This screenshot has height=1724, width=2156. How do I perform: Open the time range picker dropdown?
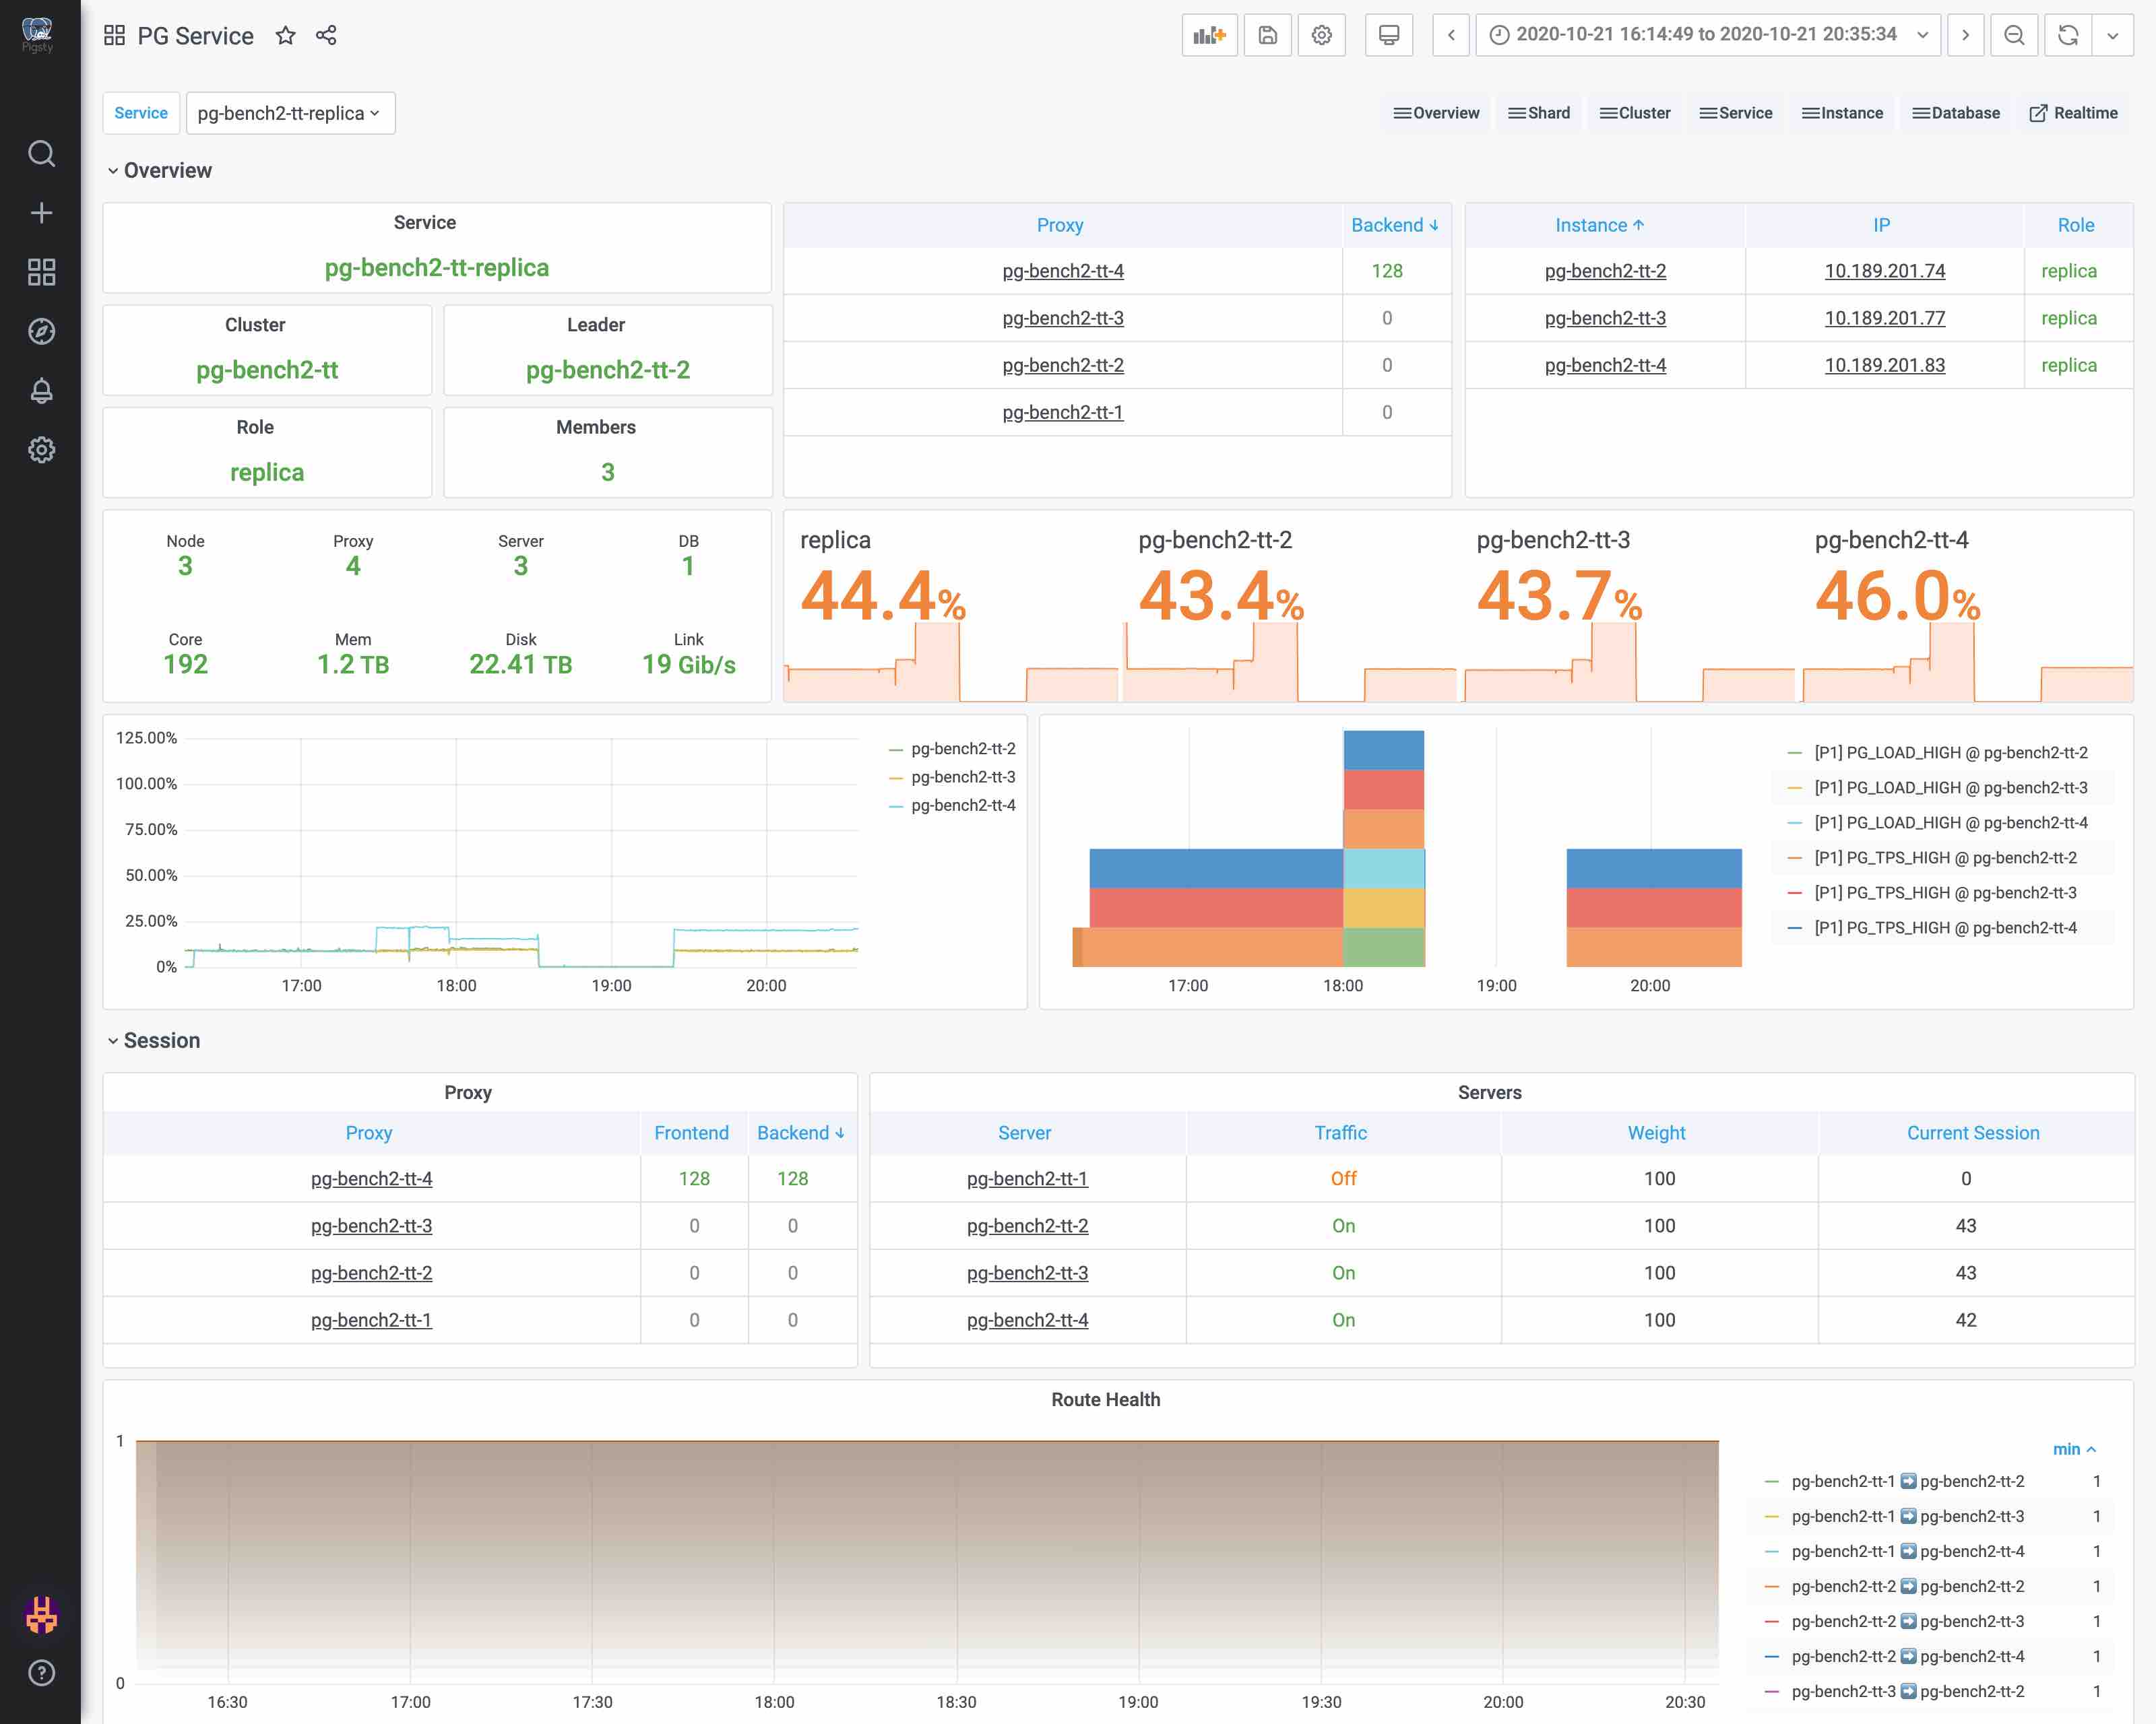coord(1706,35)
